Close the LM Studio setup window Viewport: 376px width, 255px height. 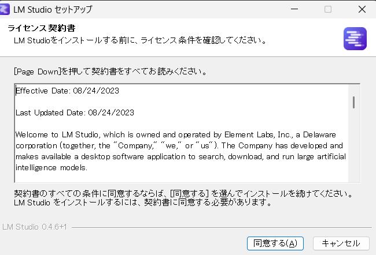click(x=362, y=9)
